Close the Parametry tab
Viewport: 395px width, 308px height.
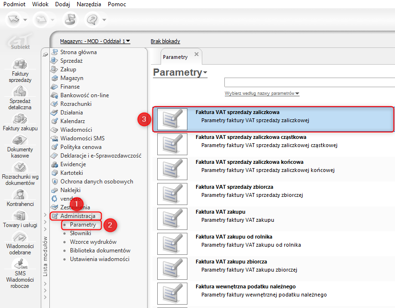197,54
